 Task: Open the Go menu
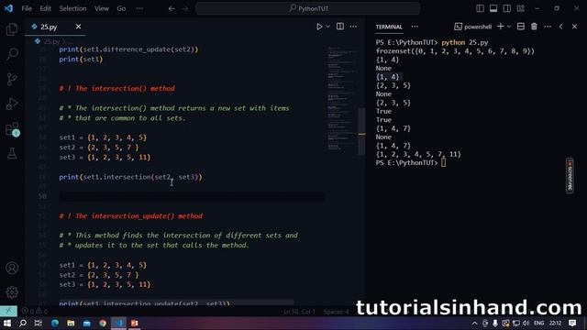[x=121, y=8]
